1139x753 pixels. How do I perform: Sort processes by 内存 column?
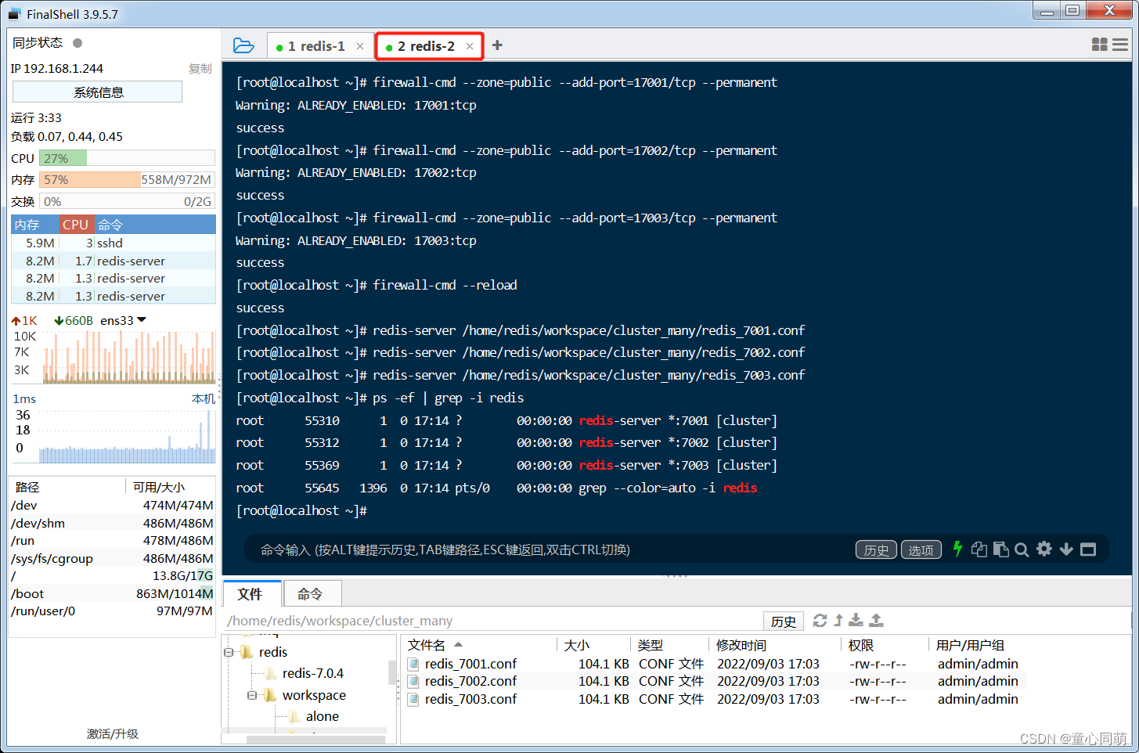click(x=35, y=225)
